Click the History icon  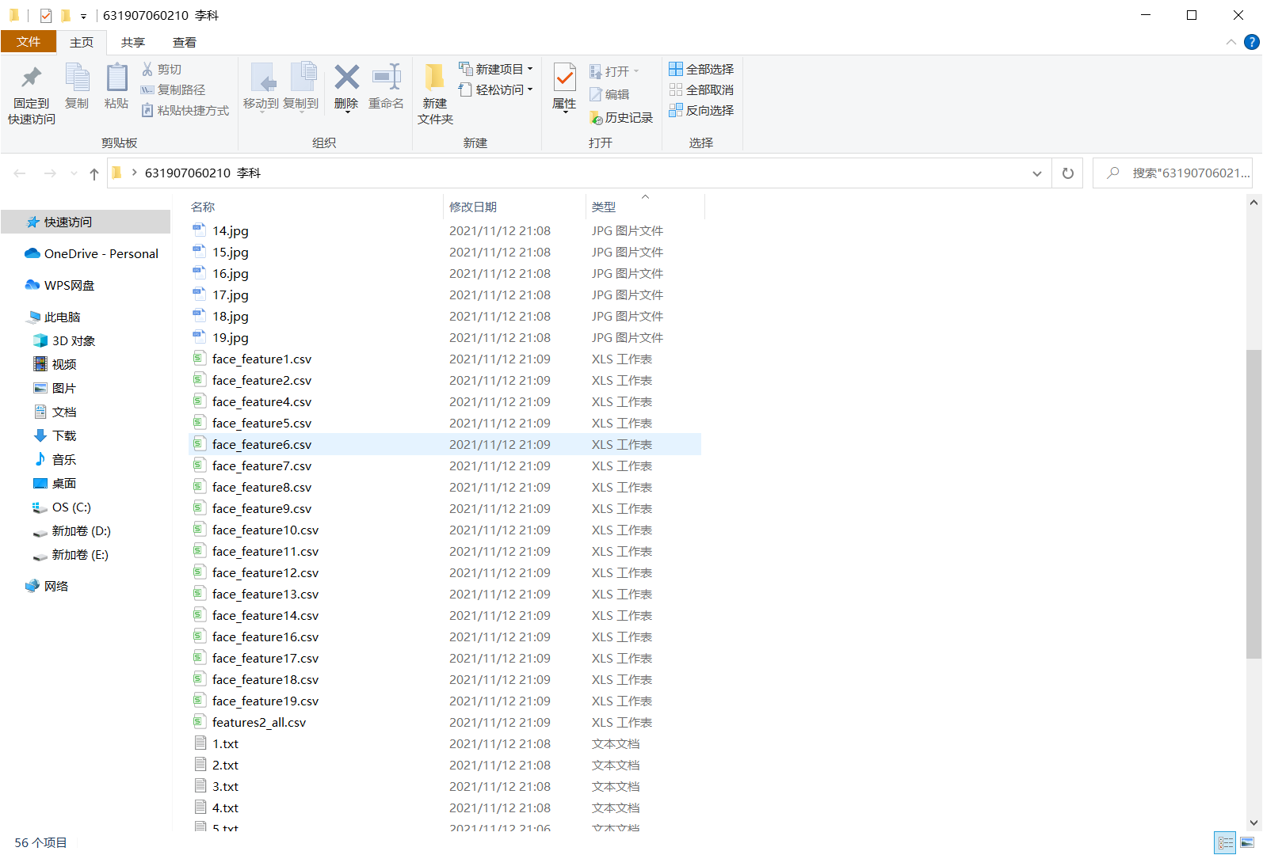597,118
